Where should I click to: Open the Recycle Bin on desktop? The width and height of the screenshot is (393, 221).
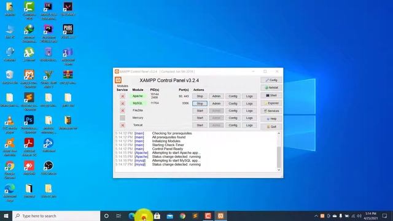[10, 77]
